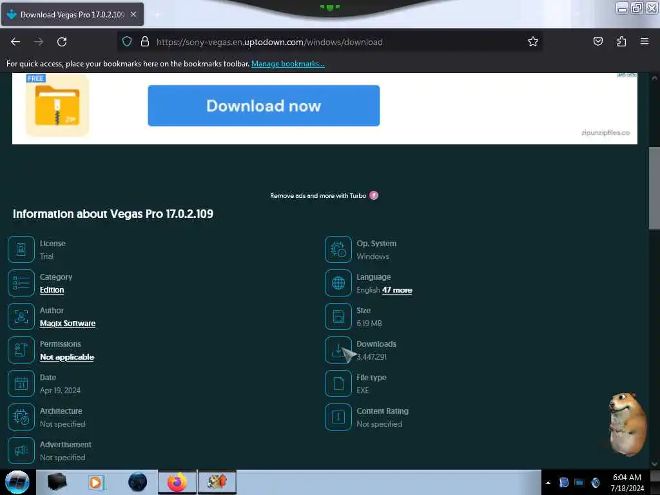Image resolution: width=660 pixels, height=495 pixels.
Task: Open the black box taskbar app
Action: tap(57, 481)
